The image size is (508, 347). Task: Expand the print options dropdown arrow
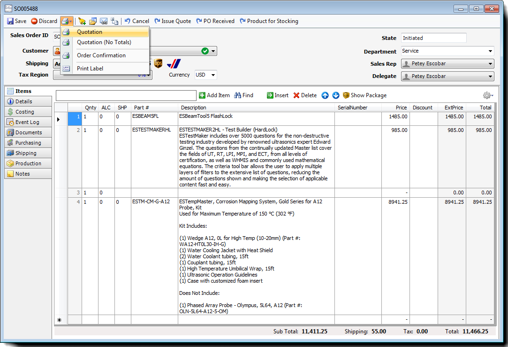pos(71,21)
